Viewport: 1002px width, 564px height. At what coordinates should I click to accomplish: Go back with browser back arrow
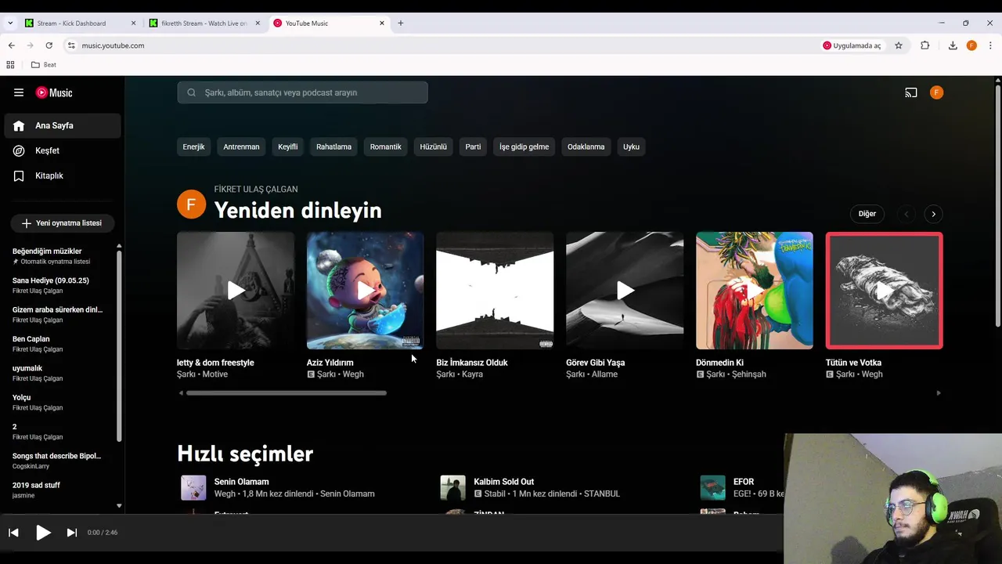tap(11, 45)
